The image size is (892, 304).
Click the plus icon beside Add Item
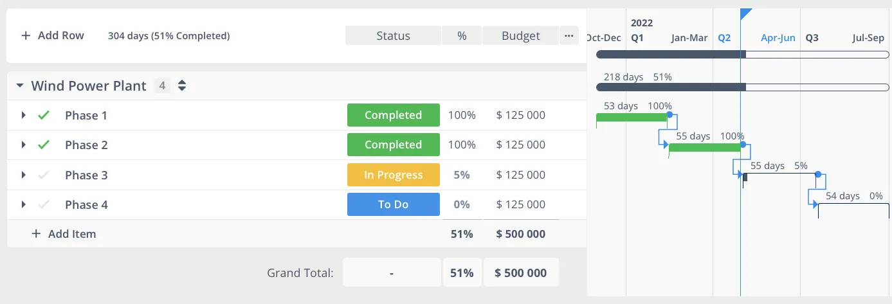click(x=37, y=234)
